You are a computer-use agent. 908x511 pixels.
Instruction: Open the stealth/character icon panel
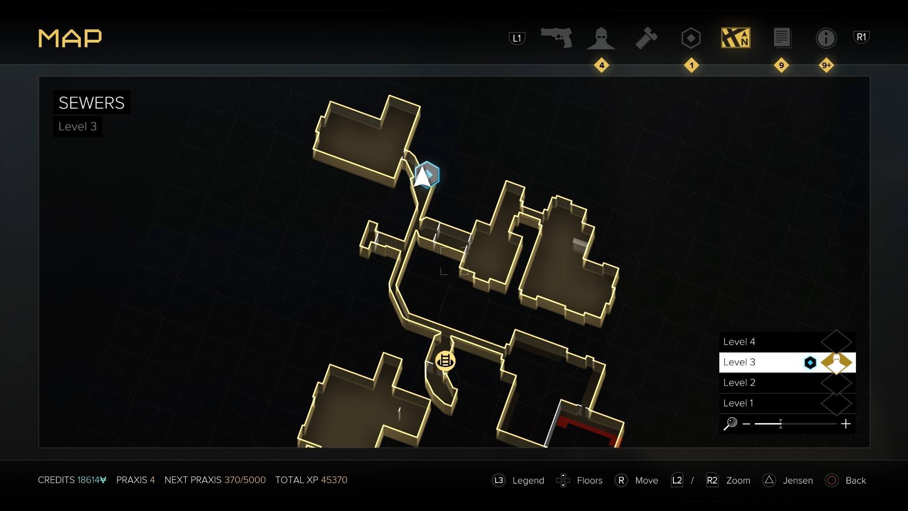[601, 37]
